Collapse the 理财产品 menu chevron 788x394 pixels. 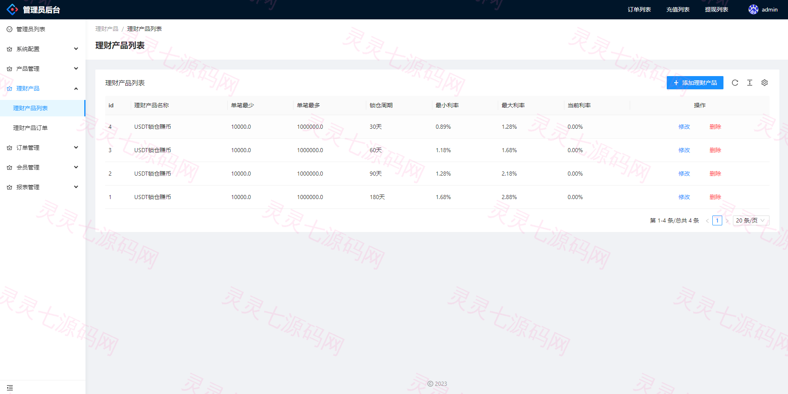(x=76, y=88)
